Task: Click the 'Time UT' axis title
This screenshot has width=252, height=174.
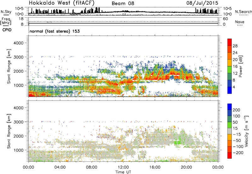Action: (123, 172)
